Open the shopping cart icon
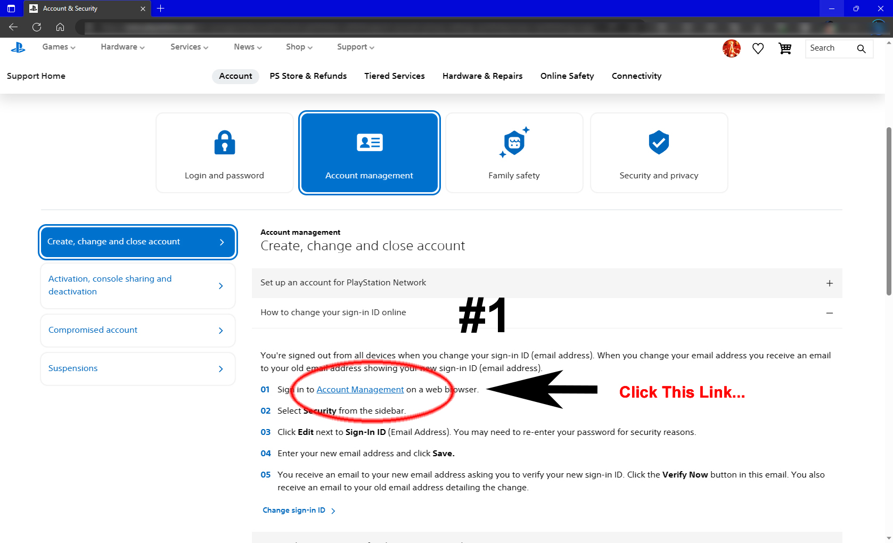The image size is (893, 543). pyautogui.click(x=785, y=48)
